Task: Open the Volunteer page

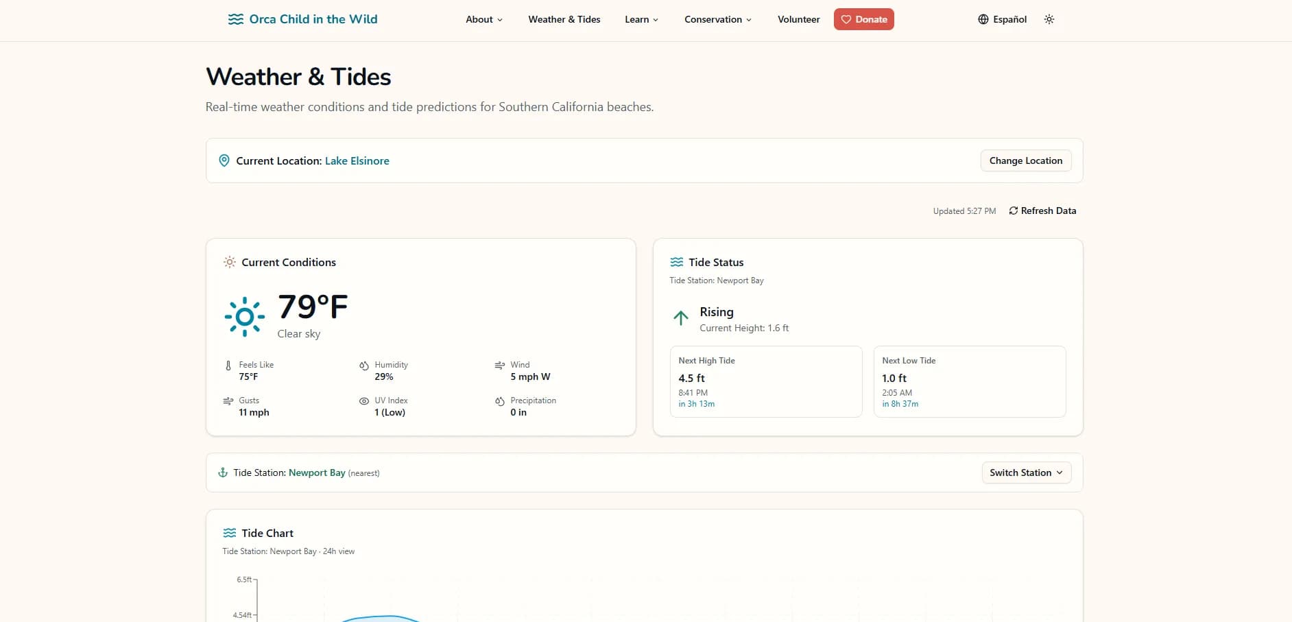Action: point(798,19)
